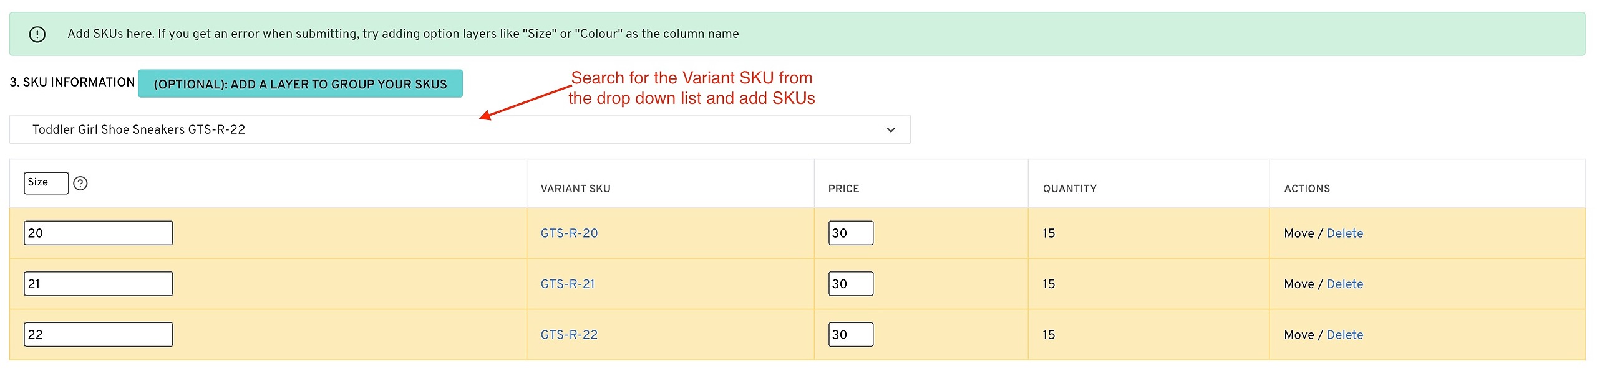This screenshot has height=379, width=1597.
Task: Click the size input containing 20
Action: click(98, 233)
